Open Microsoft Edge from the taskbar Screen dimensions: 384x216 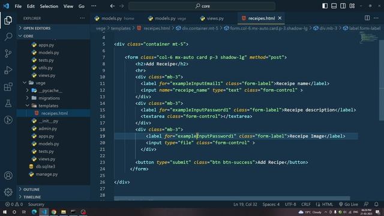pyautogui.click(x=34, y=212)
